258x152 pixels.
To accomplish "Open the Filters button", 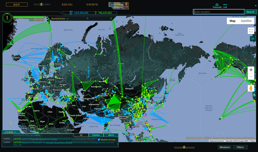I will [240, 147].
